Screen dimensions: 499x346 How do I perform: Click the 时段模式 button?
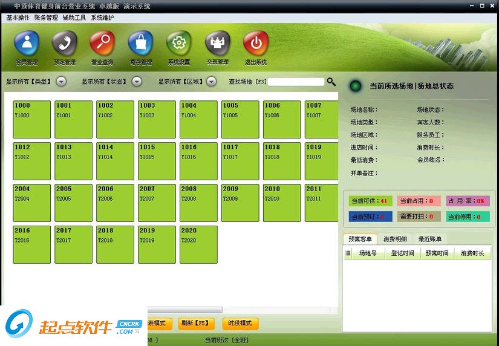(x=240, y=324)
